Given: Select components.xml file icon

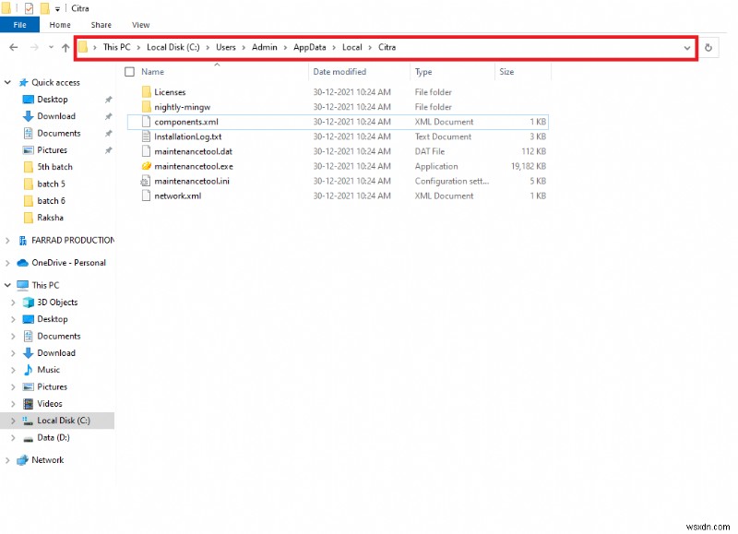Looking at the screenshot, I should (x=147, y=122).
